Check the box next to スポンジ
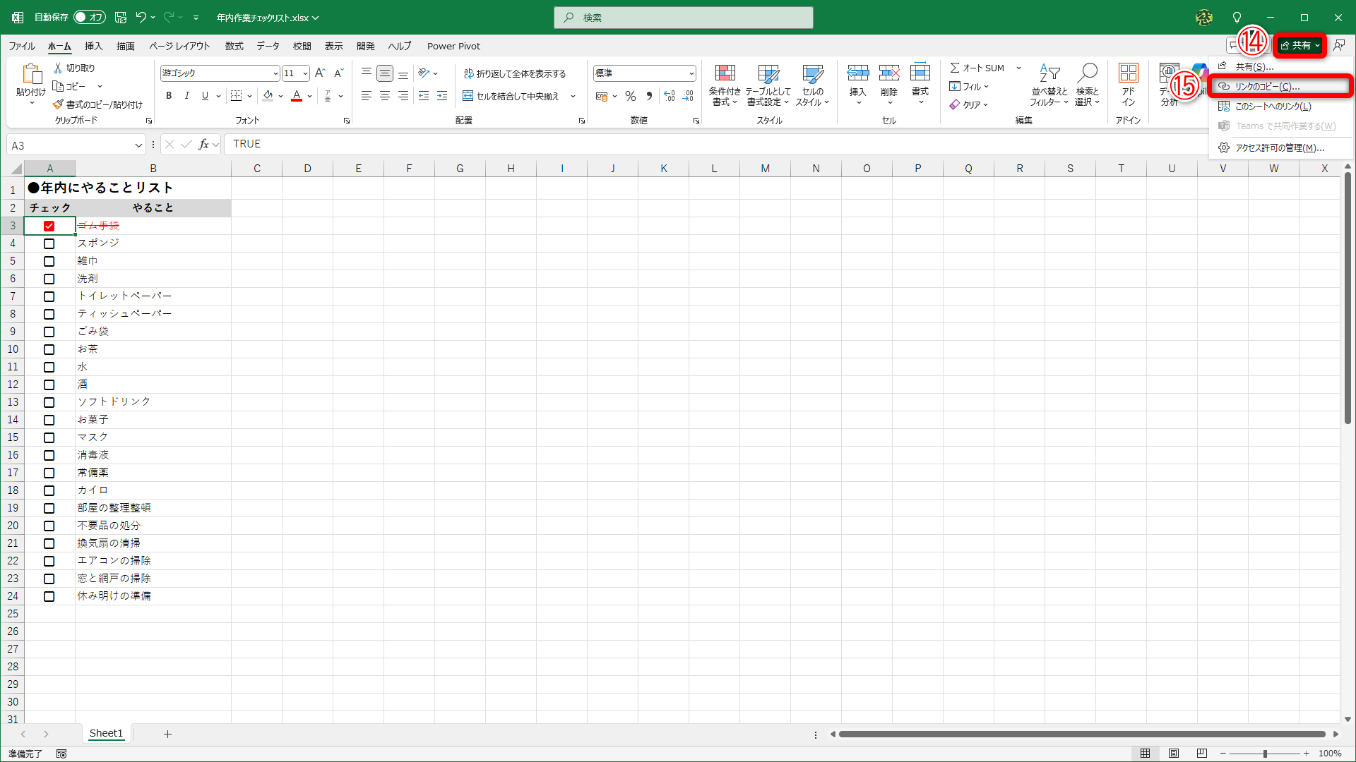This screenshot has height=762, width=1356. click(49, 243)
